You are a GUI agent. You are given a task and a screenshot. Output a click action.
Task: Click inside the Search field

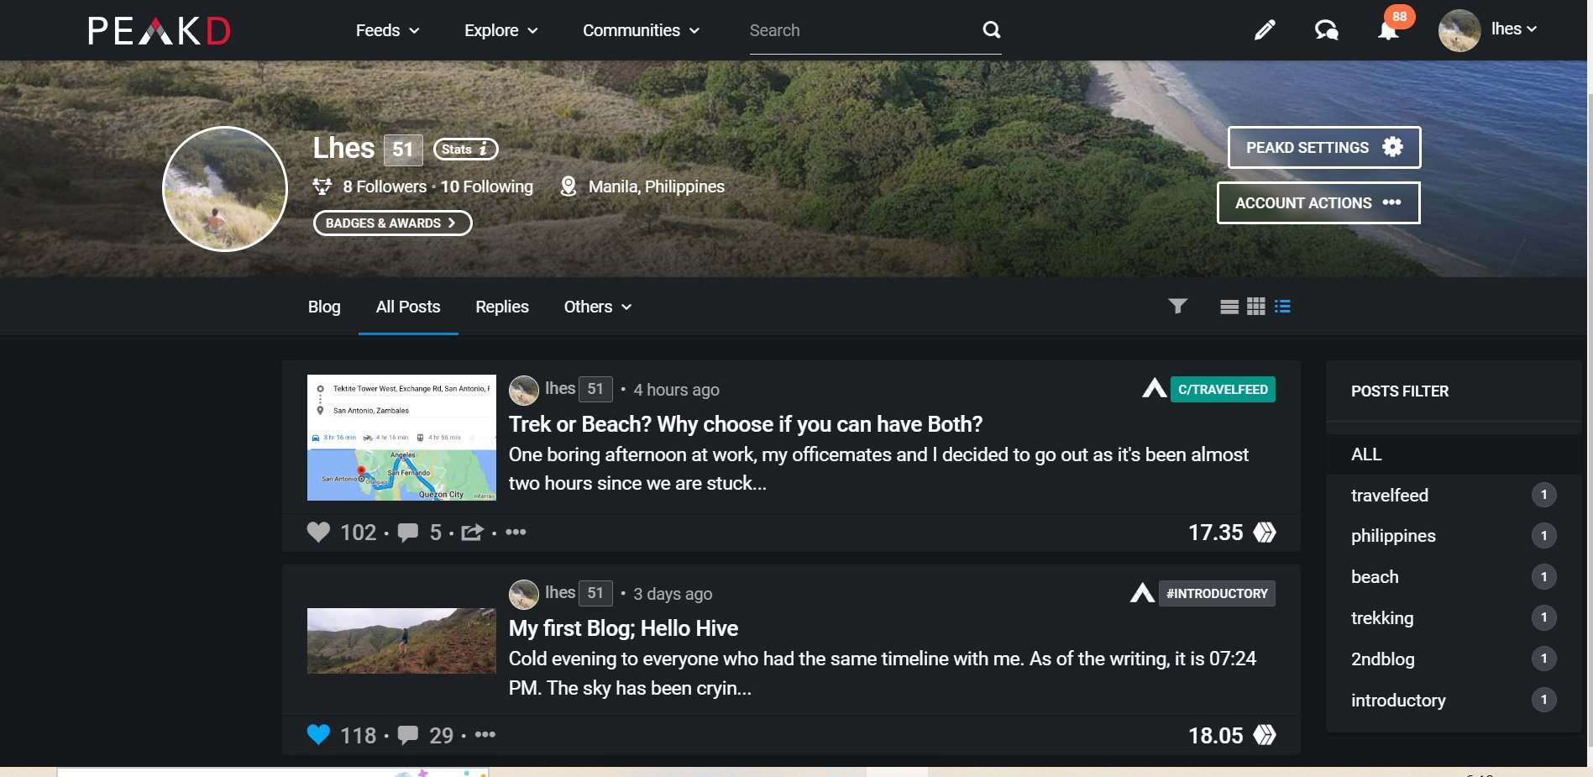[863, 31]
